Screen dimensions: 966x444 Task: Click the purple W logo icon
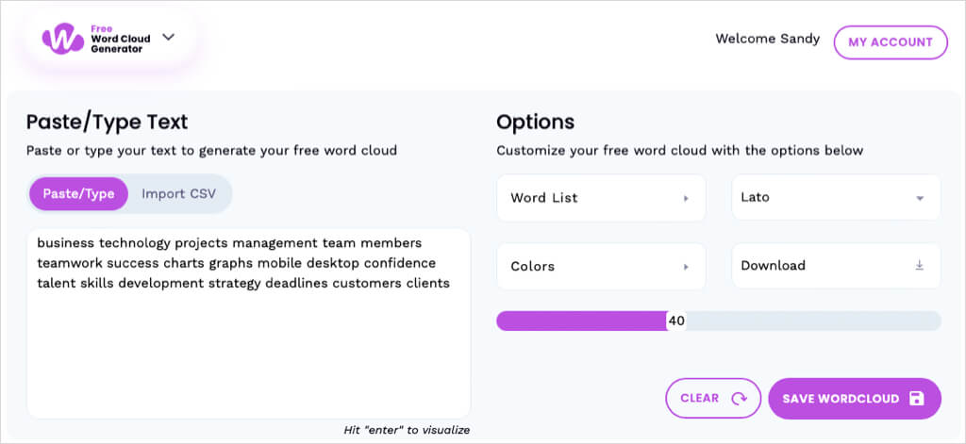point(63,39)
